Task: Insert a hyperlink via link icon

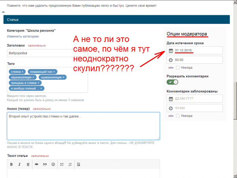Action: (x=36, y=164)
